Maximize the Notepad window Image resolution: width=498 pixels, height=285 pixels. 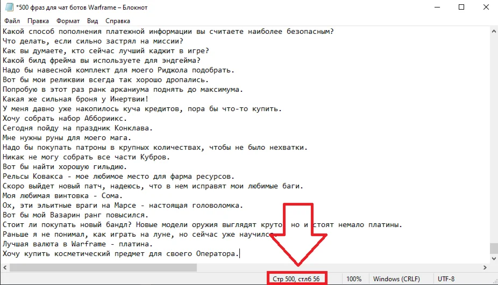[461, 7]
